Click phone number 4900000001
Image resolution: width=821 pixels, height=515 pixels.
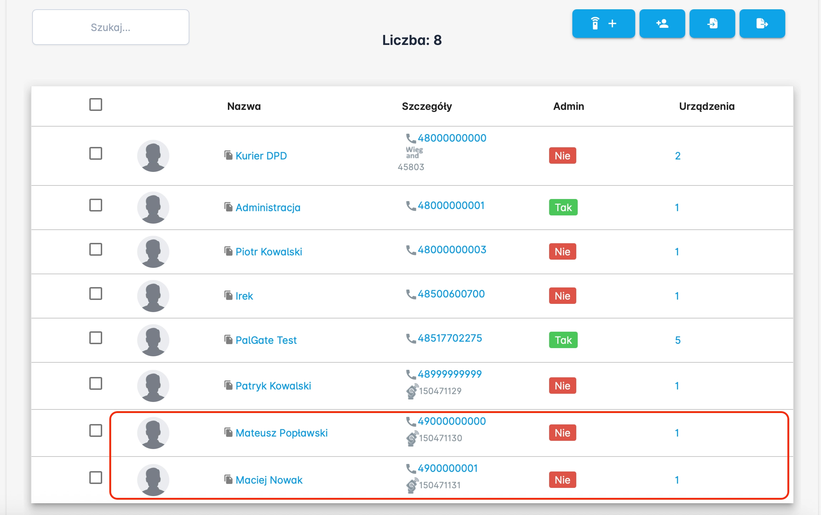[448, 468]
